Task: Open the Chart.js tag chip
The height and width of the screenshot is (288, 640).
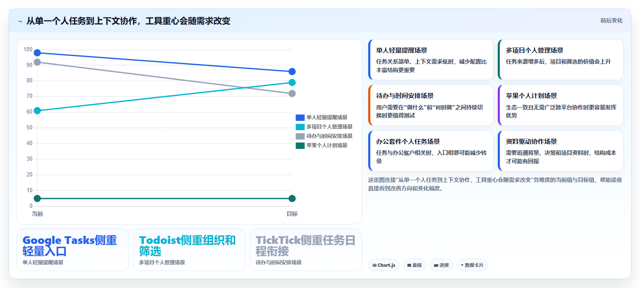Action: (383, 265)
